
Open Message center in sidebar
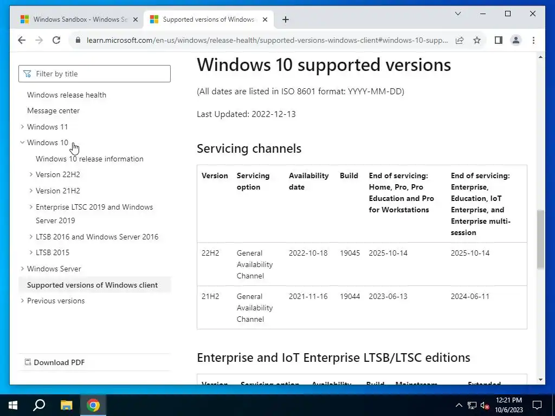(x=54, y=110)
